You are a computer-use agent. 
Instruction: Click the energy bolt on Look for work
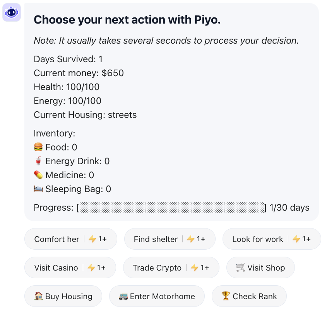coord(296,239)
